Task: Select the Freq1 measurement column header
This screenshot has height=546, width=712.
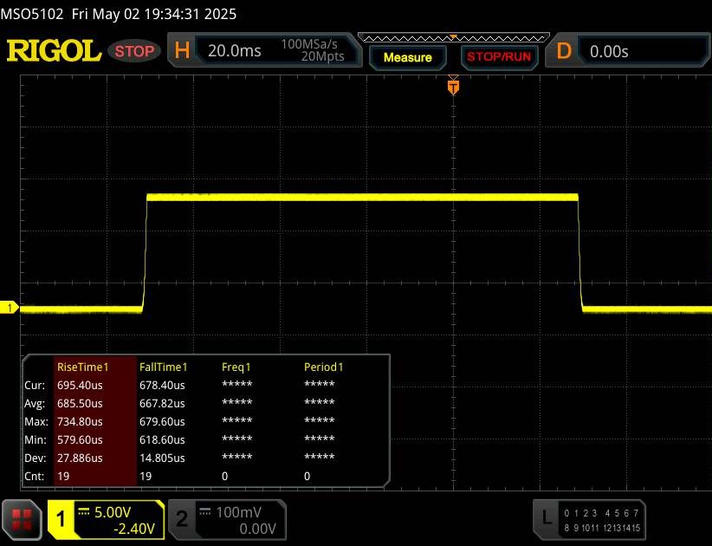Action: [x=236, y=367]
